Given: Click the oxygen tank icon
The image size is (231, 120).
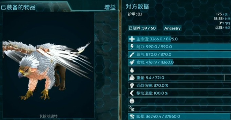Looking at the screenshot, I should click(x=132, y=54).
